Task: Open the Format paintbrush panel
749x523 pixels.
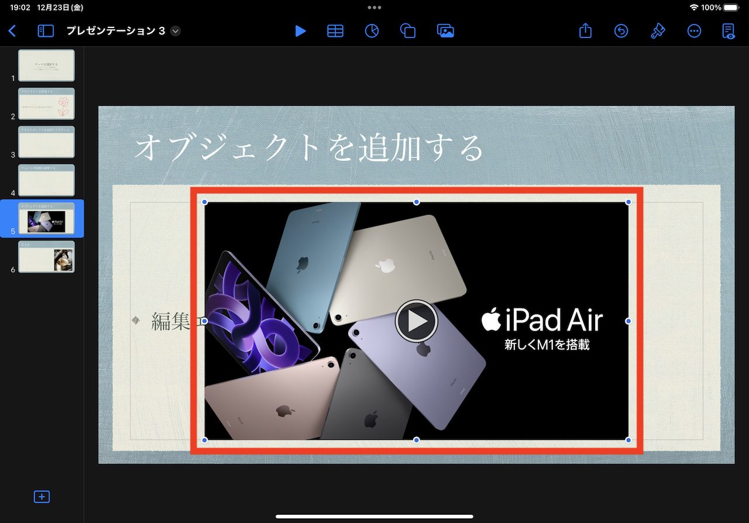Action: [658, 31]
